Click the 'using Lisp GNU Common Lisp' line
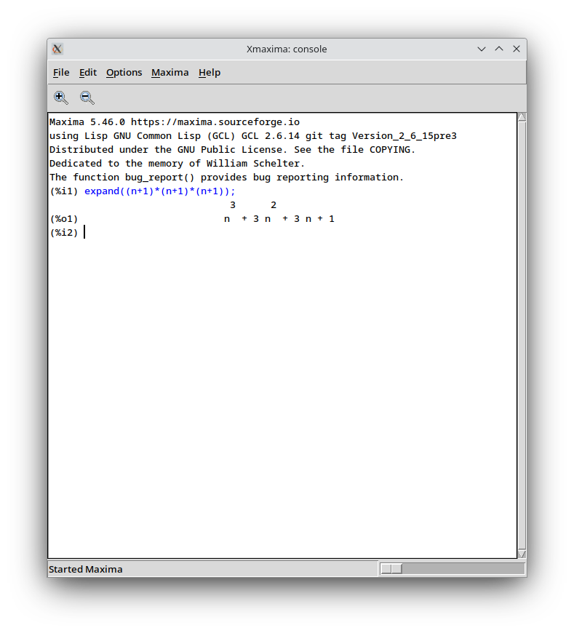This screenshot has height=633, width=574. 252,136
